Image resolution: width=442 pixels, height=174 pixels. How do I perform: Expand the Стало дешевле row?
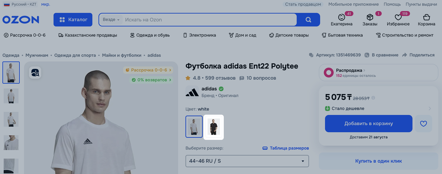coord(378,109)
